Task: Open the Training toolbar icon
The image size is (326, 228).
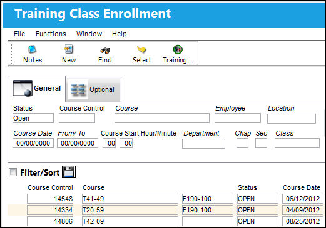Action: click(178, 49)
